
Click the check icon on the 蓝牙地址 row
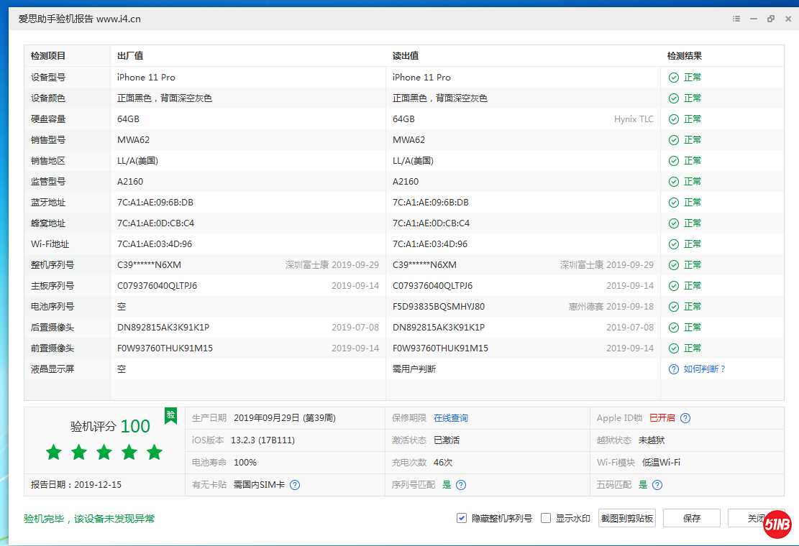coord(673,202)
